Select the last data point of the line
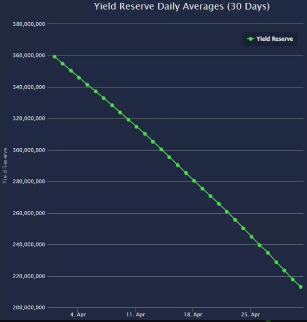This screenshot has height=322, width=307. (301, 287)
